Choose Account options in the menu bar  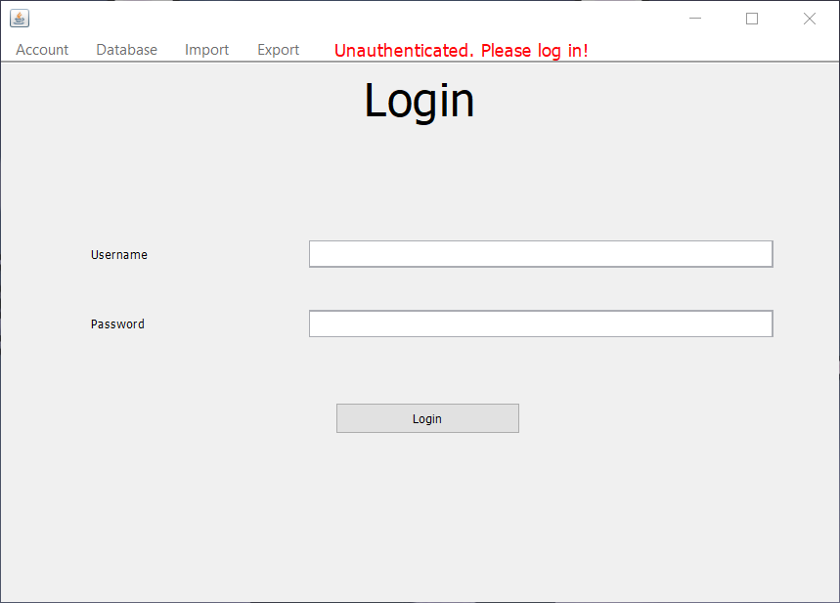(x=42, y=50)
